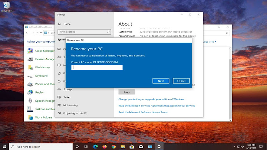Open Device Manager in Control Panel
Viewport: 267px width, 150px height.
[45, 59]
